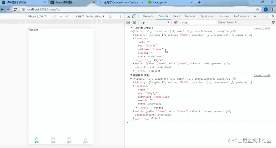This screenshot has width=276, height=148.
Task: Switch to the Performance tab
Action: coord(242,16)
